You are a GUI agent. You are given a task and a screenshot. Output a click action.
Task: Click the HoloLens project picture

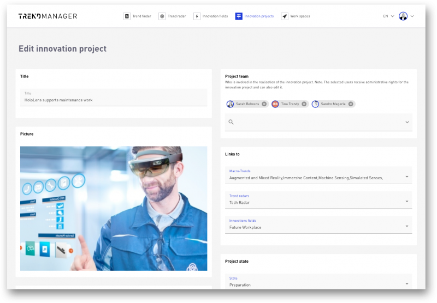(x=114, y=209)
